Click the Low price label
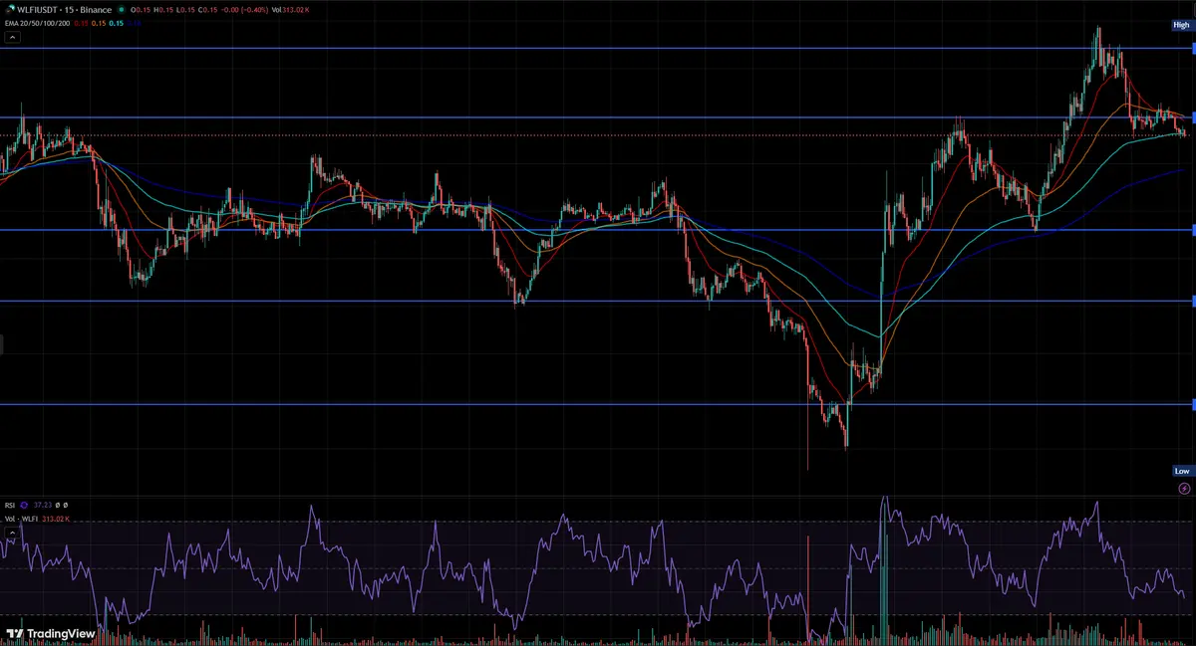Image resolution: width=1196 pixels, height=646 pixels. pyautogui.click(x=1182, y=471)
